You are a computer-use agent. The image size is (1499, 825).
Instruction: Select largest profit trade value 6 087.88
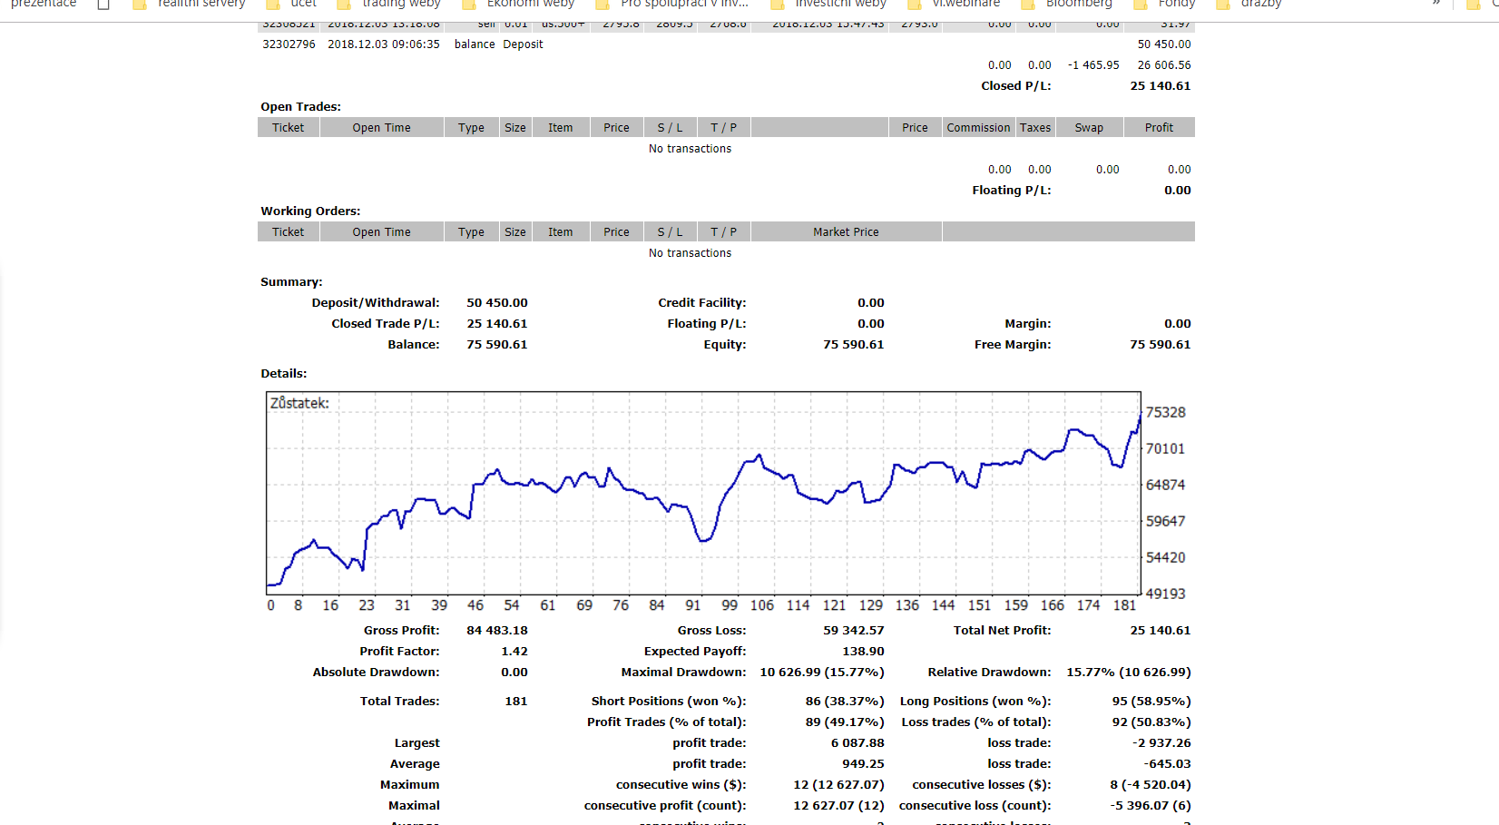click(x=857, y=743)
